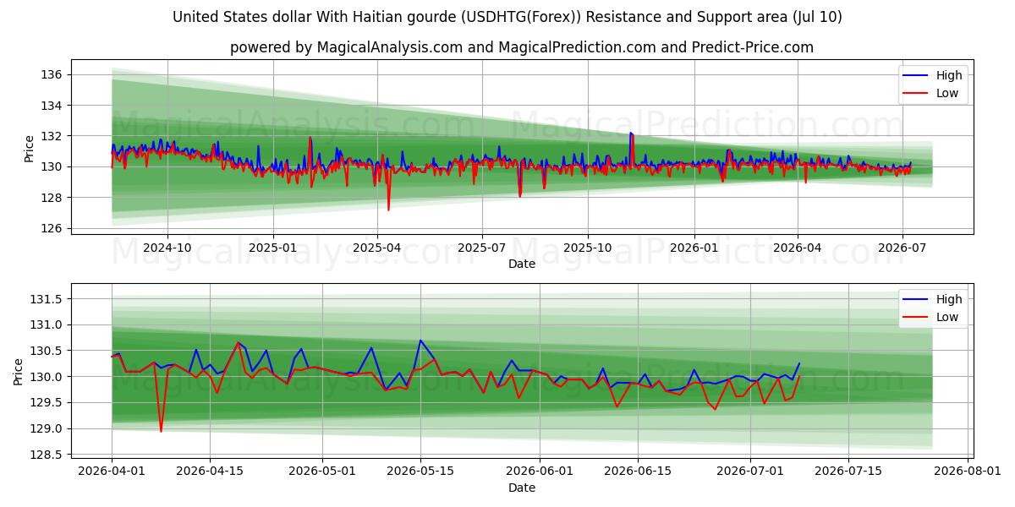Click the red low dip near 129.0 in early April
This screenshot has width=1015, height=507.
pos(161,429)
